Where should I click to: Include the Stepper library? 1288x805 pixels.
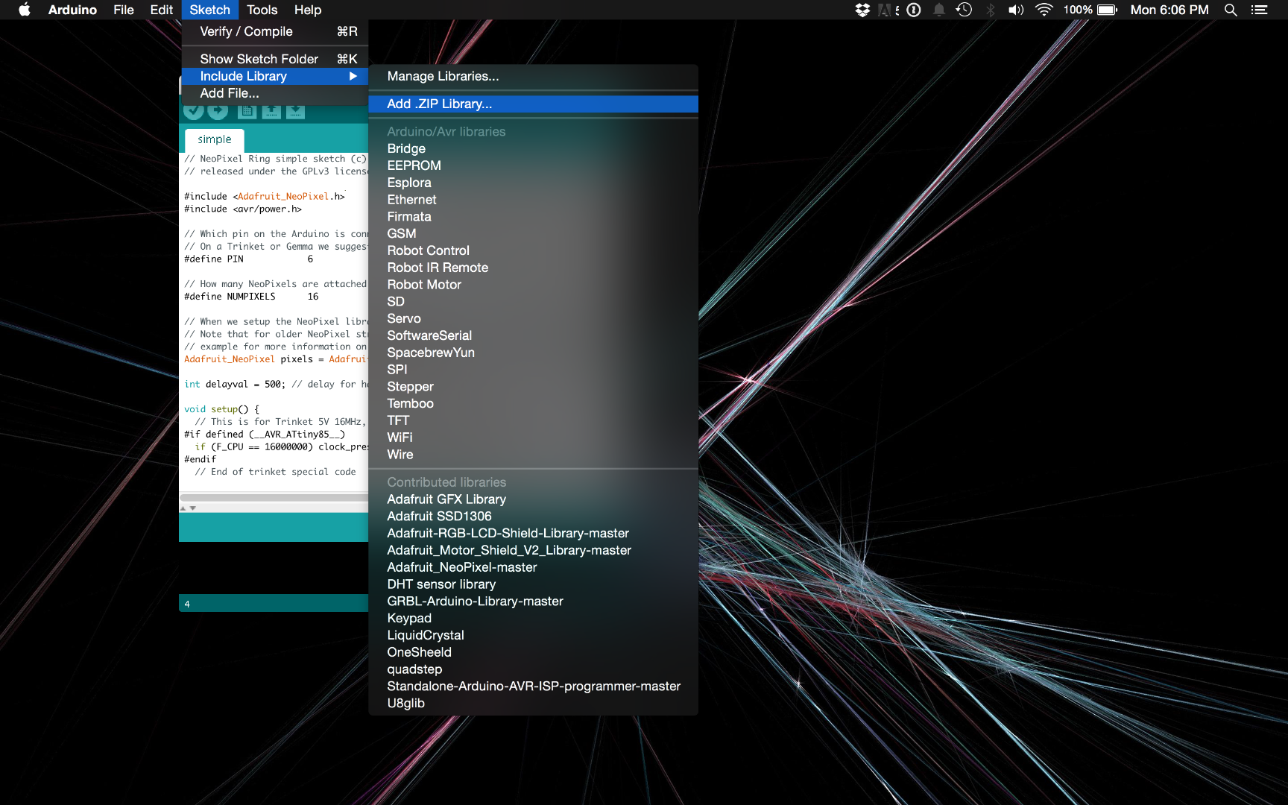click(x=533, y=387)
